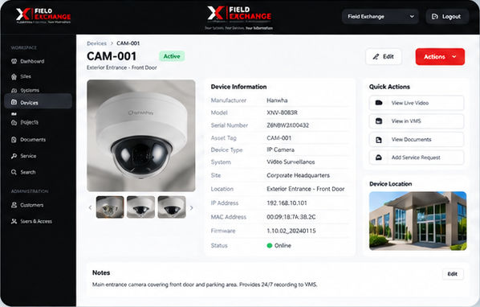
Task: Open Systems in the sidebar
Action: (39, 90)
